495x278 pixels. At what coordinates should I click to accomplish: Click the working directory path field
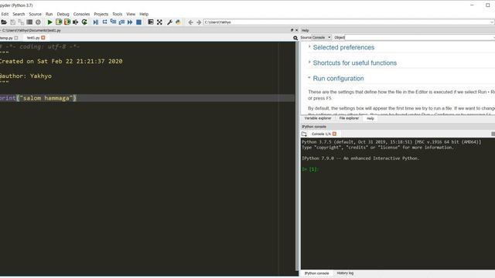(x=348, y=22)
